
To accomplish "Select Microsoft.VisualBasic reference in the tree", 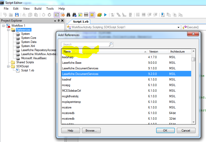I will pos(34,58).
